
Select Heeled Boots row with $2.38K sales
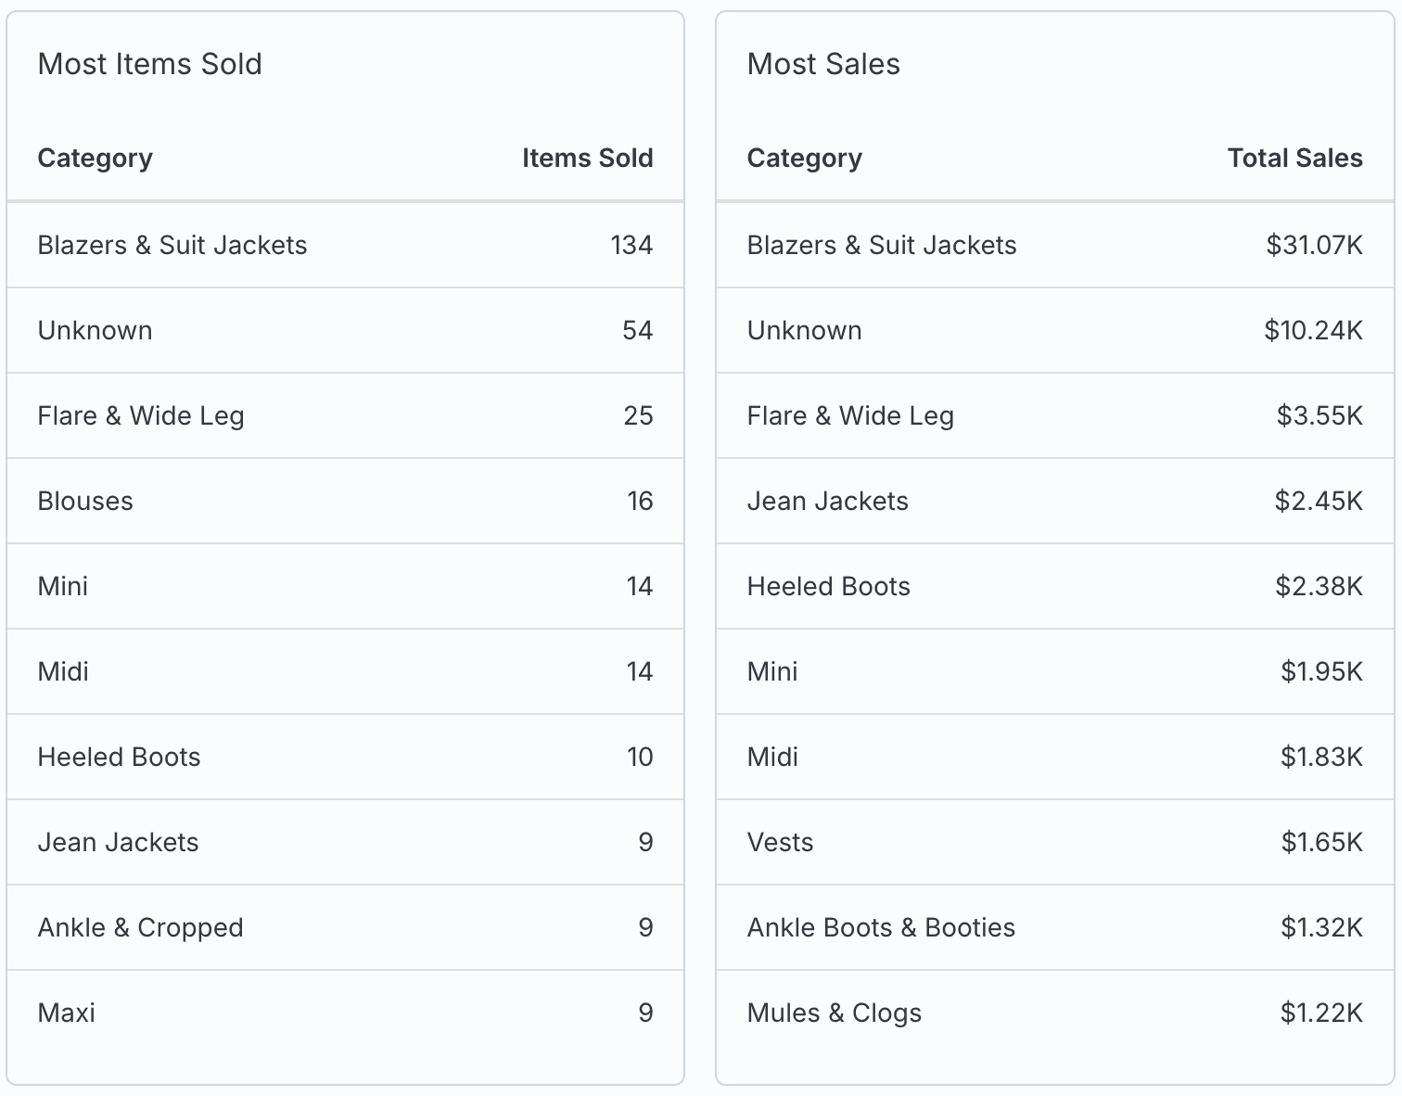pos(1054,586)
